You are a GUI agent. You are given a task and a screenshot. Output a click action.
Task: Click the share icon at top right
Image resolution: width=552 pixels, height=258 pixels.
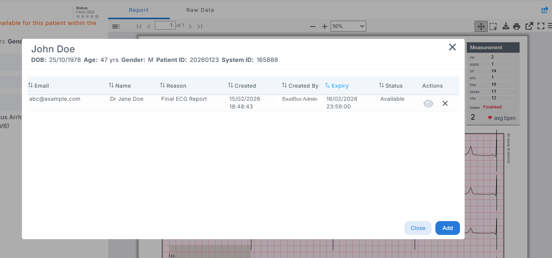pos(544,10)
